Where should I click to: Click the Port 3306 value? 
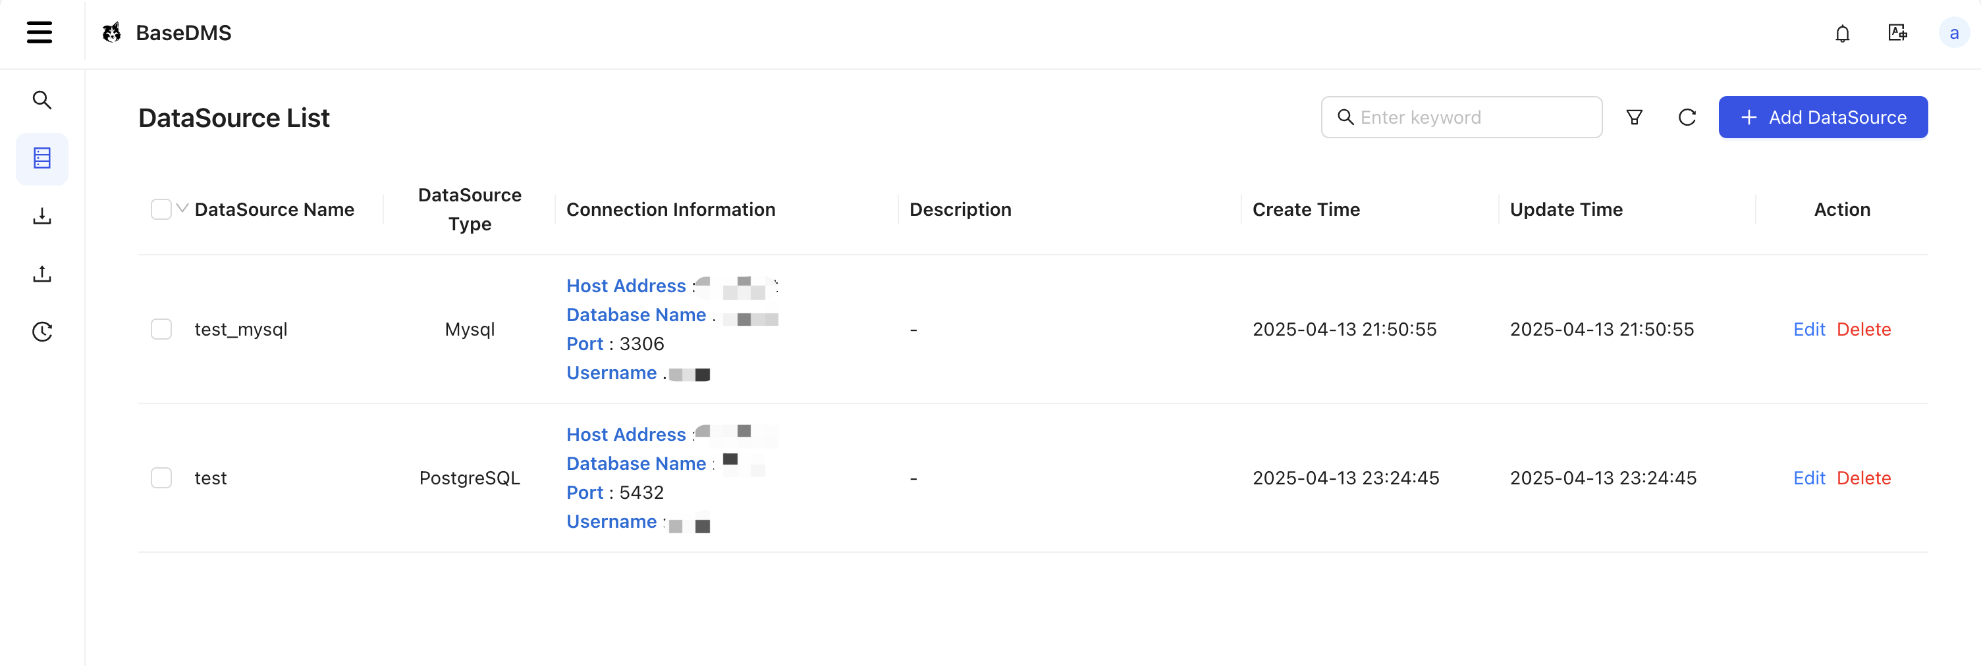(641, 344)
